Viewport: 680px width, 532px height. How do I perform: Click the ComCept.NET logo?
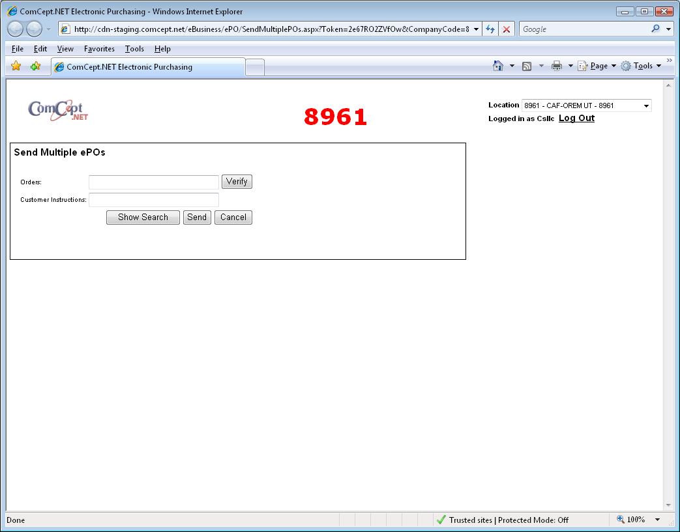coord(58,111)
